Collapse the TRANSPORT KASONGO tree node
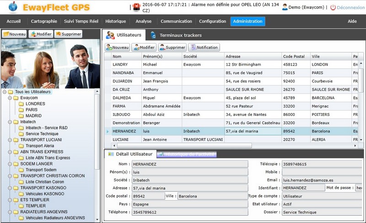The width and height of the screenshot is (366, 223). coord(10,188)
